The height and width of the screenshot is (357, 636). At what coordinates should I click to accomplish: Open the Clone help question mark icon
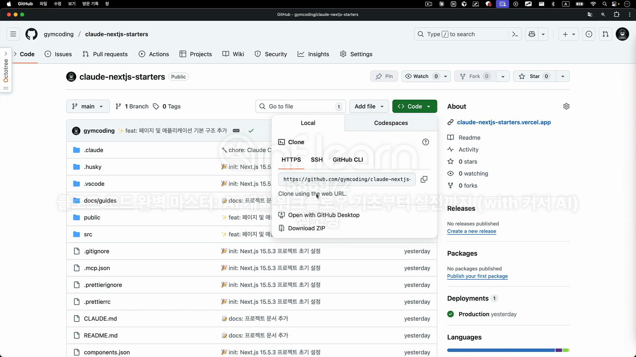(426, 142)
